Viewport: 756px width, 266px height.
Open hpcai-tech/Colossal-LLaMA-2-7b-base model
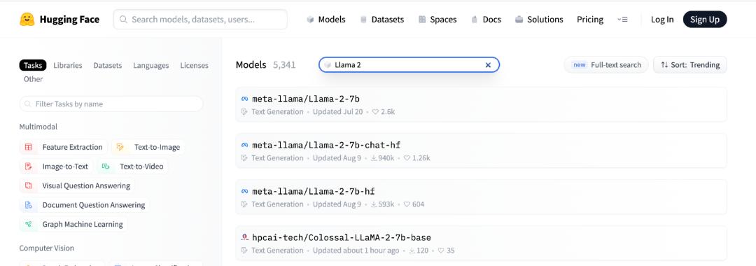coord(481,244)
